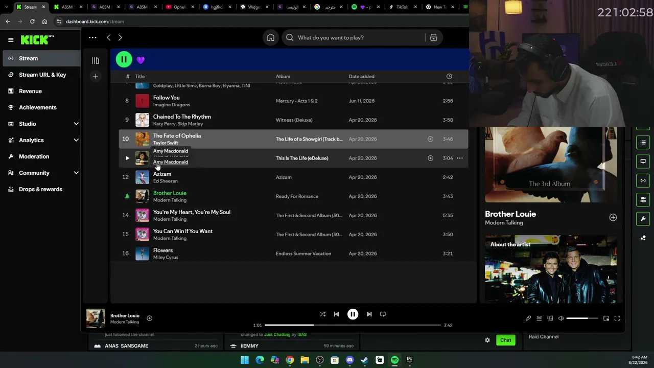Pause playback in the bottom player bar

click(353, 314)
